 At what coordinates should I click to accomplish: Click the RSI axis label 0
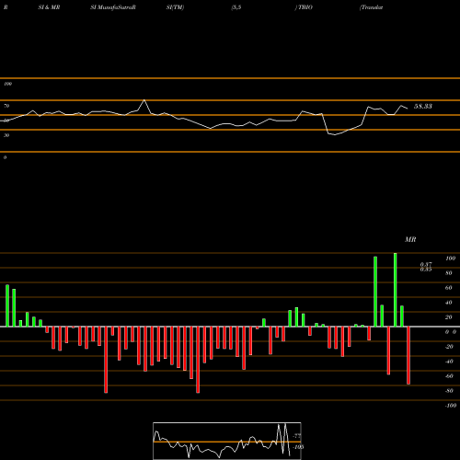6,157
